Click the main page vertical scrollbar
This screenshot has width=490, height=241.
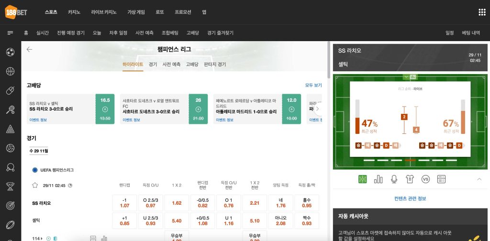328,60
